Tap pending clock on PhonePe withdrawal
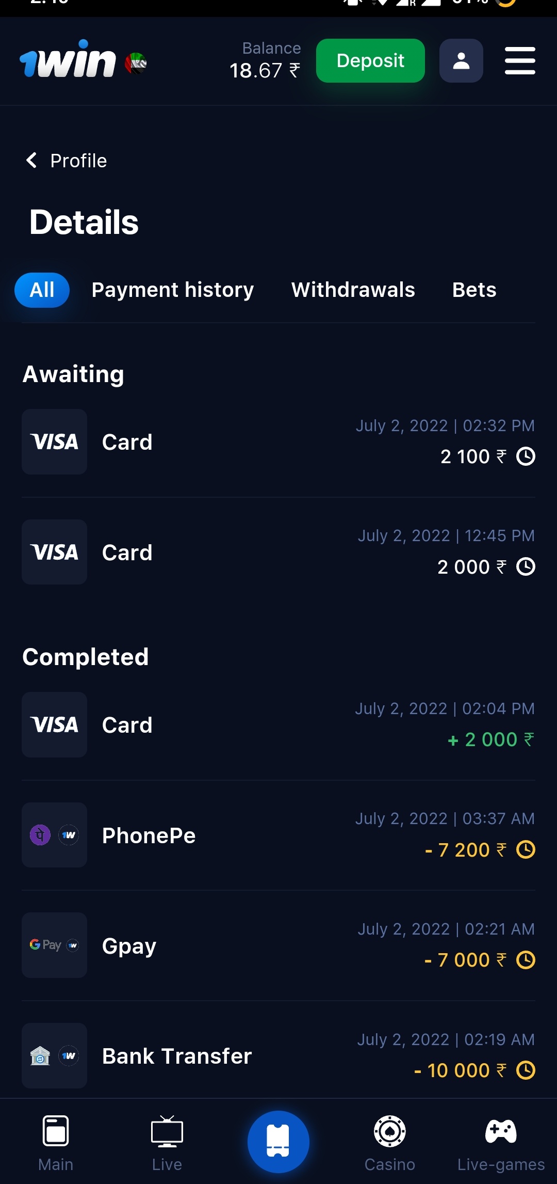557x1184 pixels. tap(526, 849)
